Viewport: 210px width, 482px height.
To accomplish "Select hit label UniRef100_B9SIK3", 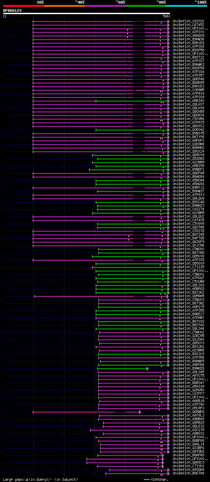I will pyautogui.click(x=188, y=354).
